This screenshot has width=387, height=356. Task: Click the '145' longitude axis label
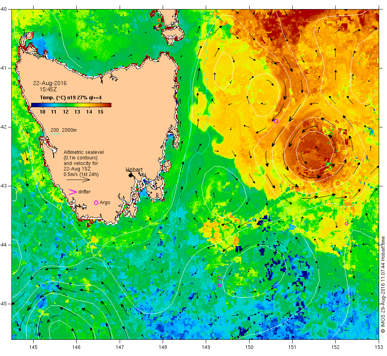[x=33, y=347]
